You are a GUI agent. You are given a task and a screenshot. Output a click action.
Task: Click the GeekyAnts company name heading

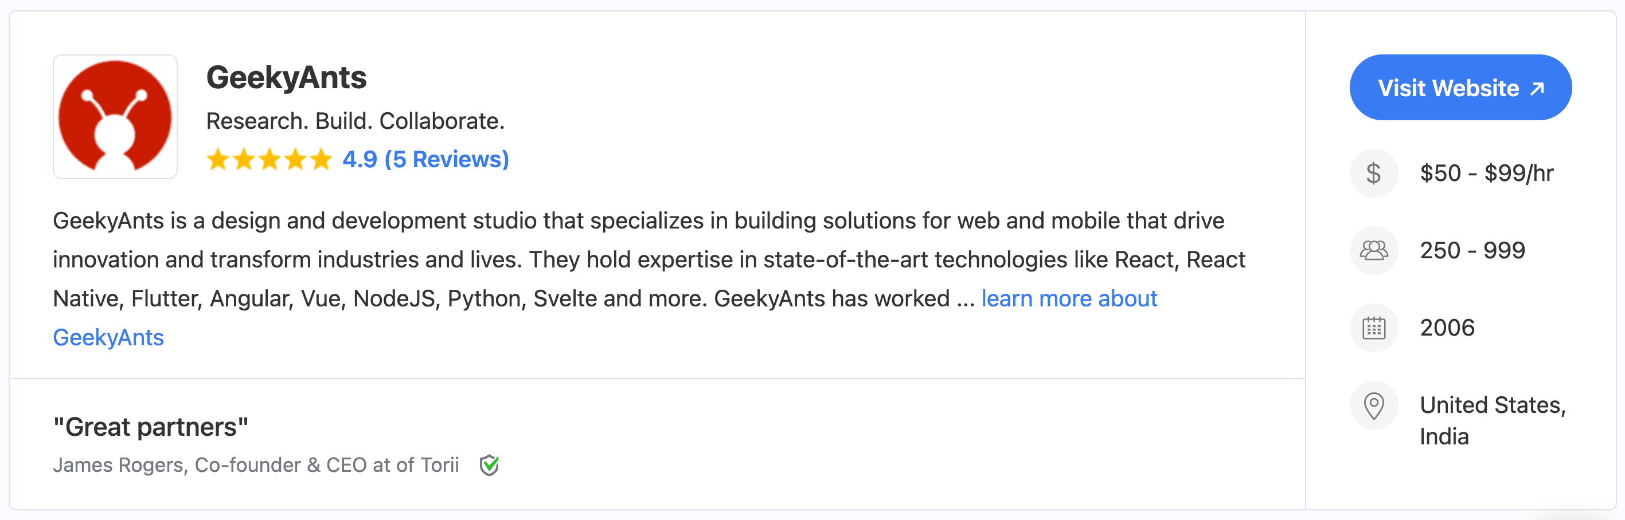click(x=286, y=77)
